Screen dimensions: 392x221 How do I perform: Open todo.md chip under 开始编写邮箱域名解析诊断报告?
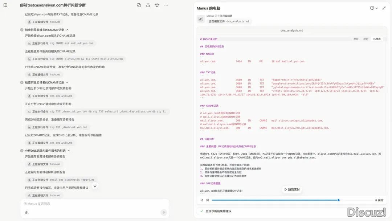pos(44,164)
